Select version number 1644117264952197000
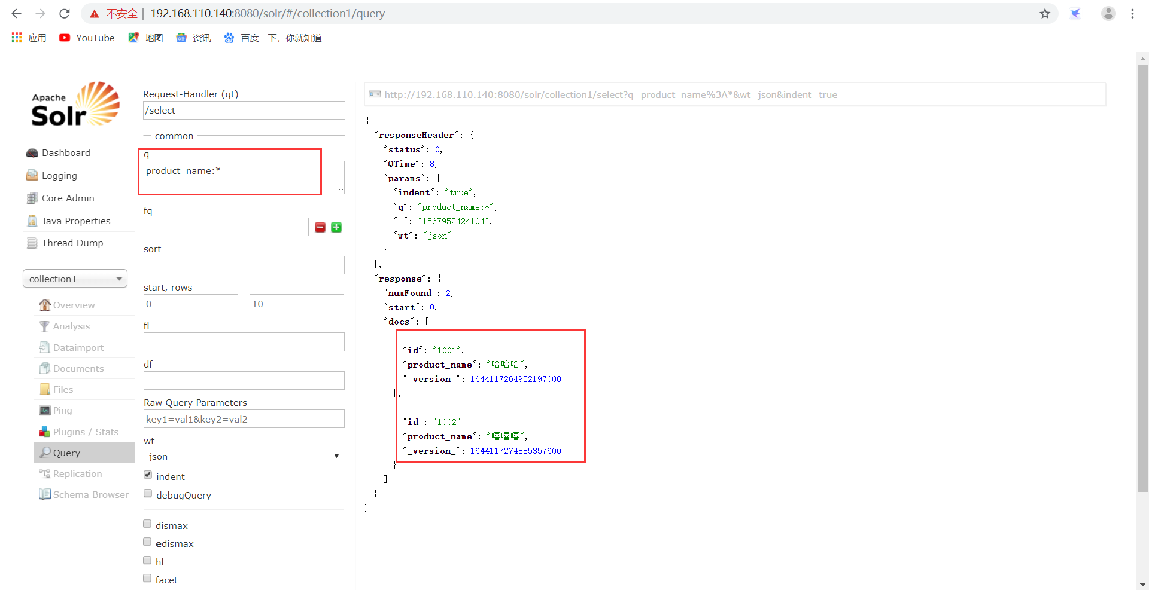Viewport: 1149px width, 590px height. [x=515, y=379]
